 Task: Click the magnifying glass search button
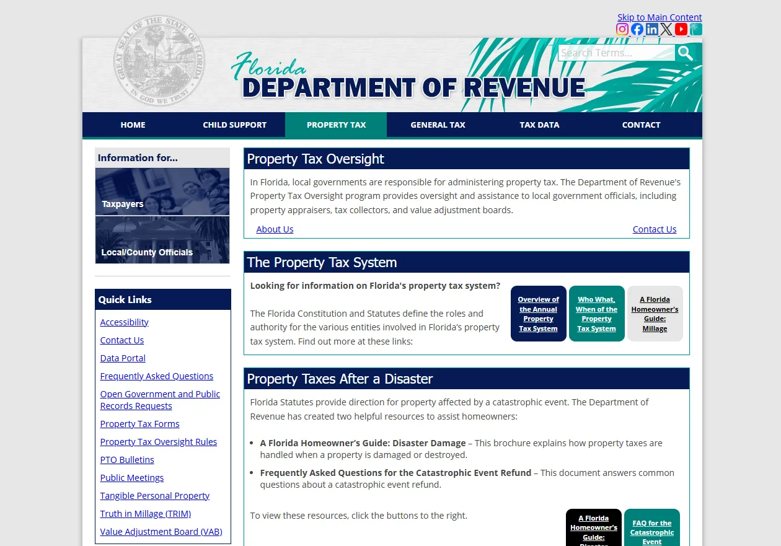(x=685, y=53)
